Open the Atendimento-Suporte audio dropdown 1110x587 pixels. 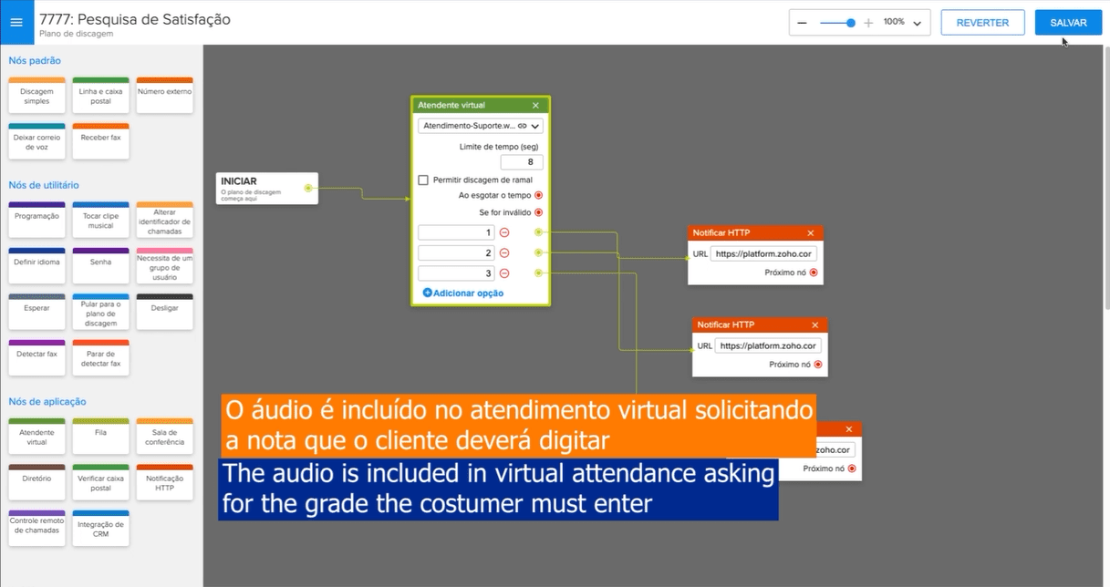click(x=535, y=127)
